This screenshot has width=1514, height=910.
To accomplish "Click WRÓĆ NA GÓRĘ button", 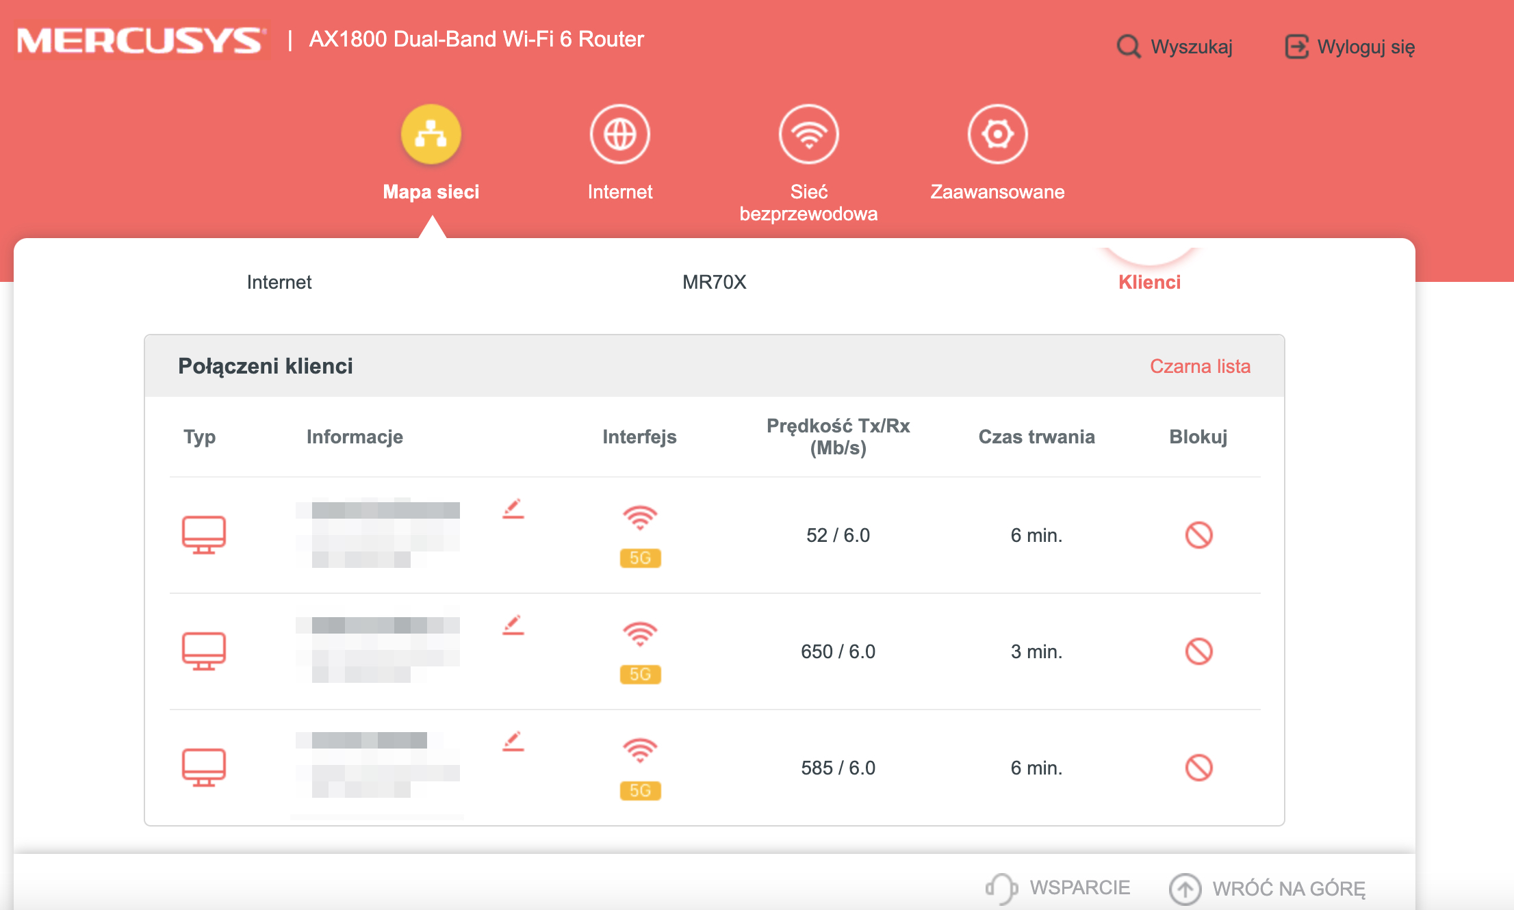I will click(x=1287, y=889).
